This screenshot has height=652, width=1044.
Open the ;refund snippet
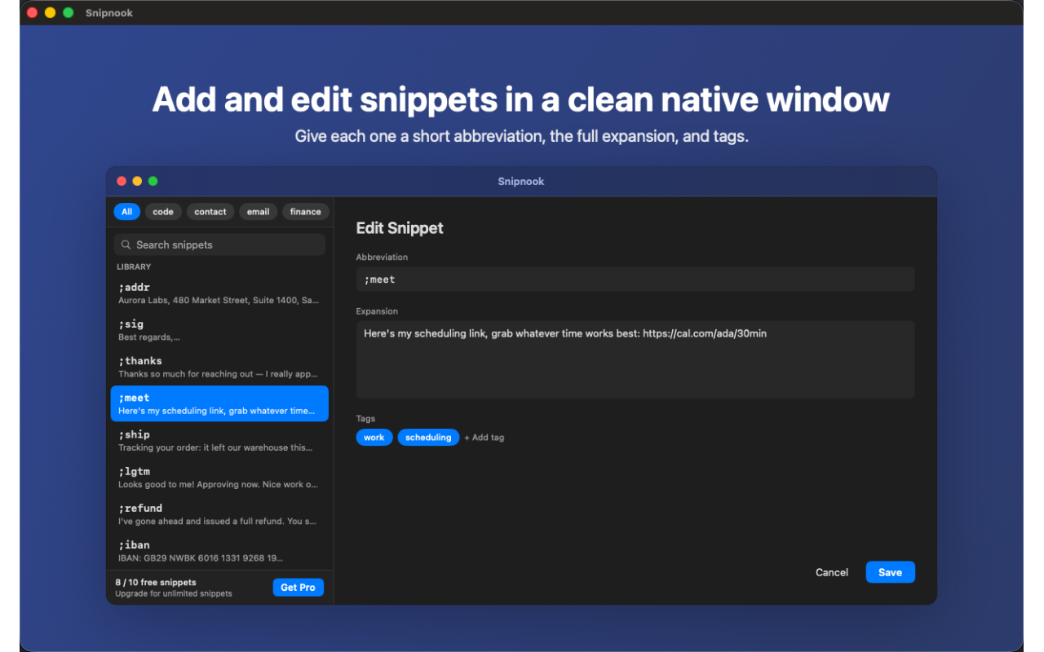pos(219,513)
